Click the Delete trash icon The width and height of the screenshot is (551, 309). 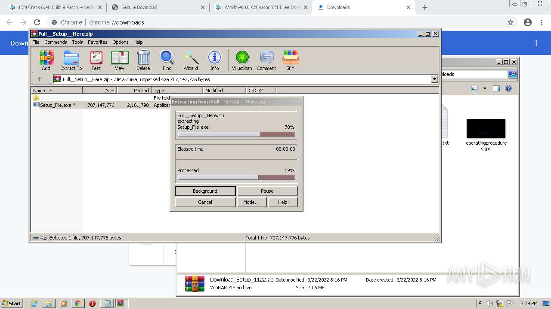coord(143,60)
